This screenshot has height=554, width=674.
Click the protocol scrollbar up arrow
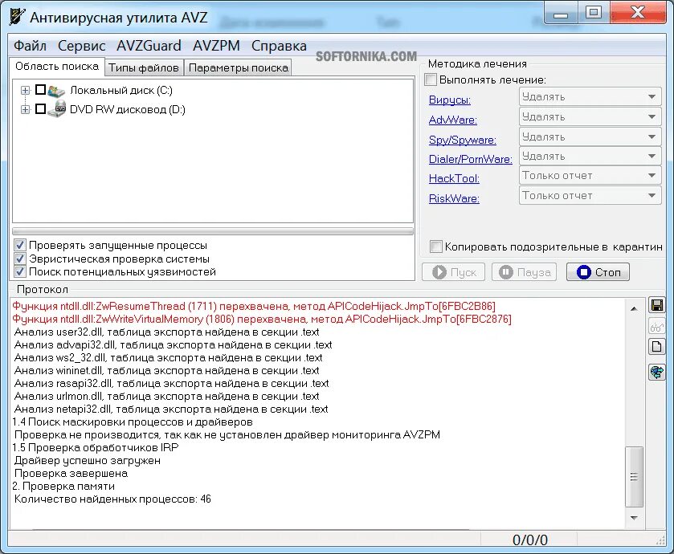(634, 309)
